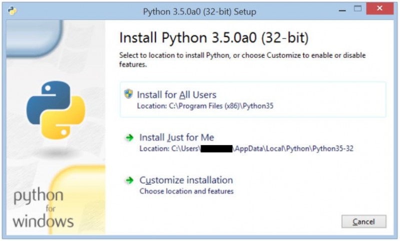
Task: Select Install Just for Me option
Action: [x=177, y=138]
